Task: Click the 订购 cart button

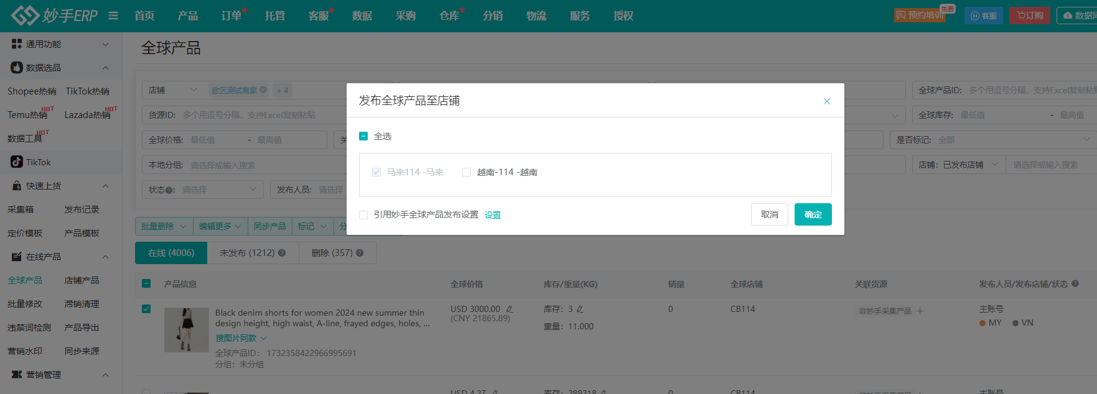Action: tap(1030, 16)
